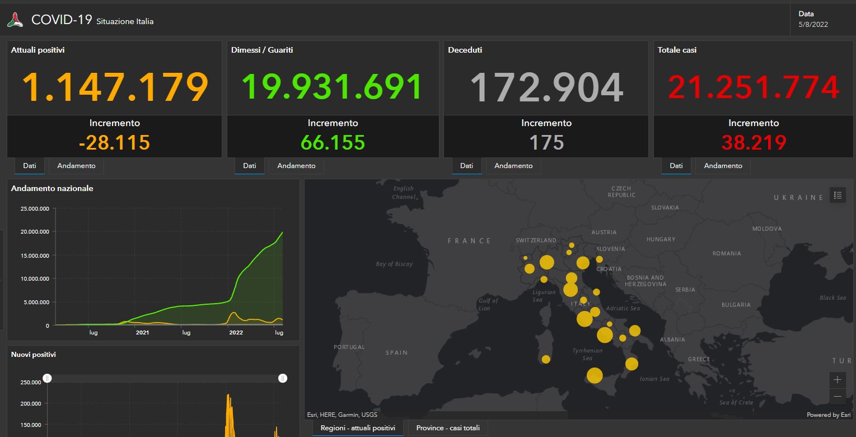Click the increment value -28.115
Viewport: 856px width, 437px height.
pyautogui.click(x=114, y=143)
